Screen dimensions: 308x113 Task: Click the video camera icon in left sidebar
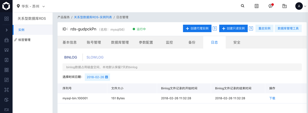6,110
